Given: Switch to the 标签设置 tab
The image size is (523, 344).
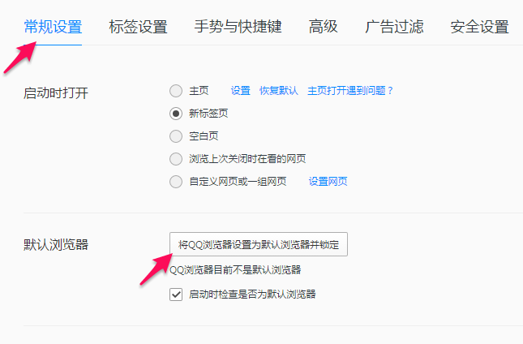Looking at the screenshot, I should (x=138, y=27).
